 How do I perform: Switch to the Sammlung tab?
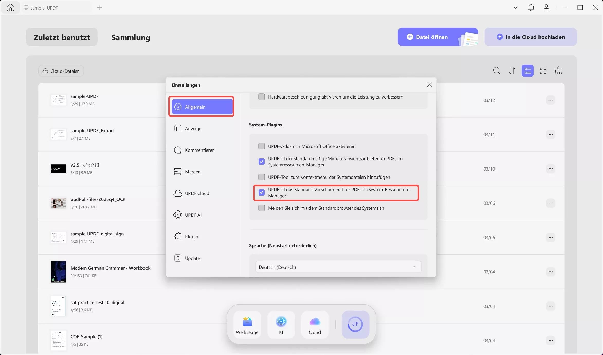[x=131, y=37]
